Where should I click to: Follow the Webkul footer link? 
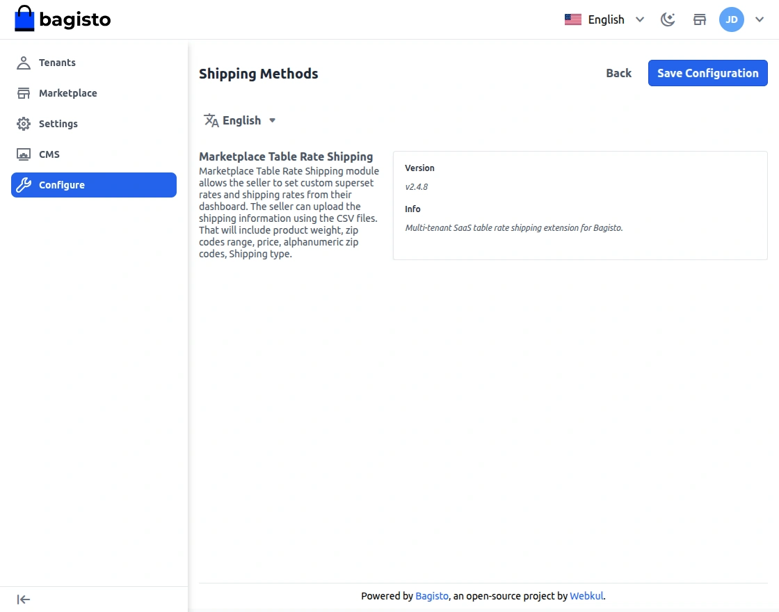[586, 595]
